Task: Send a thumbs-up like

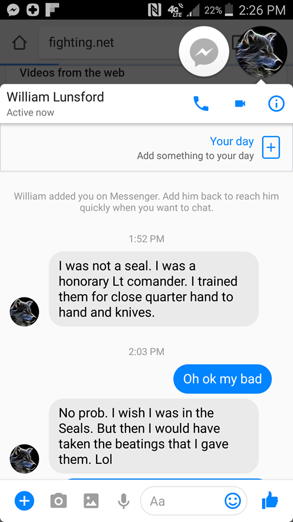Action: (x=270, y=500)
